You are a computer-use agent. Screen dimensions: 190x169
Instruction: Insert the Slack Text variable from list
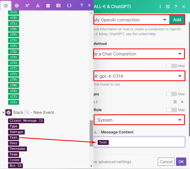pyautogui.click(x=13, y=137)
